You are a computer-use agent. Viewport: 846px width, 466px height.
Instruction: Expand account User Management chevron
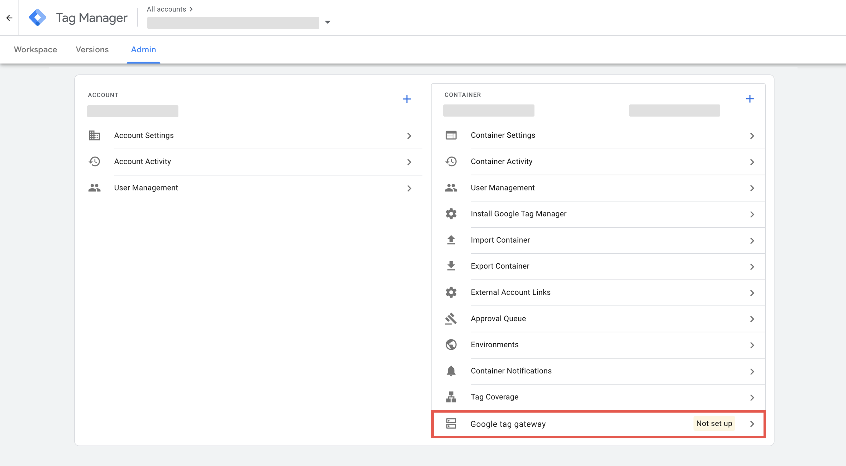point(409,188)
